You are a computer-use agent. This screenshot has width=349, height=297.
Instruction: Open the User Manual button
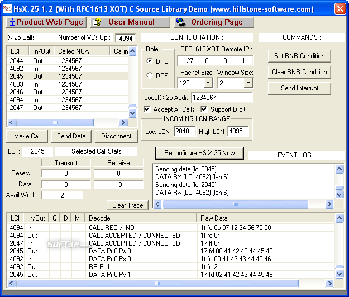(x=130, y=22)
